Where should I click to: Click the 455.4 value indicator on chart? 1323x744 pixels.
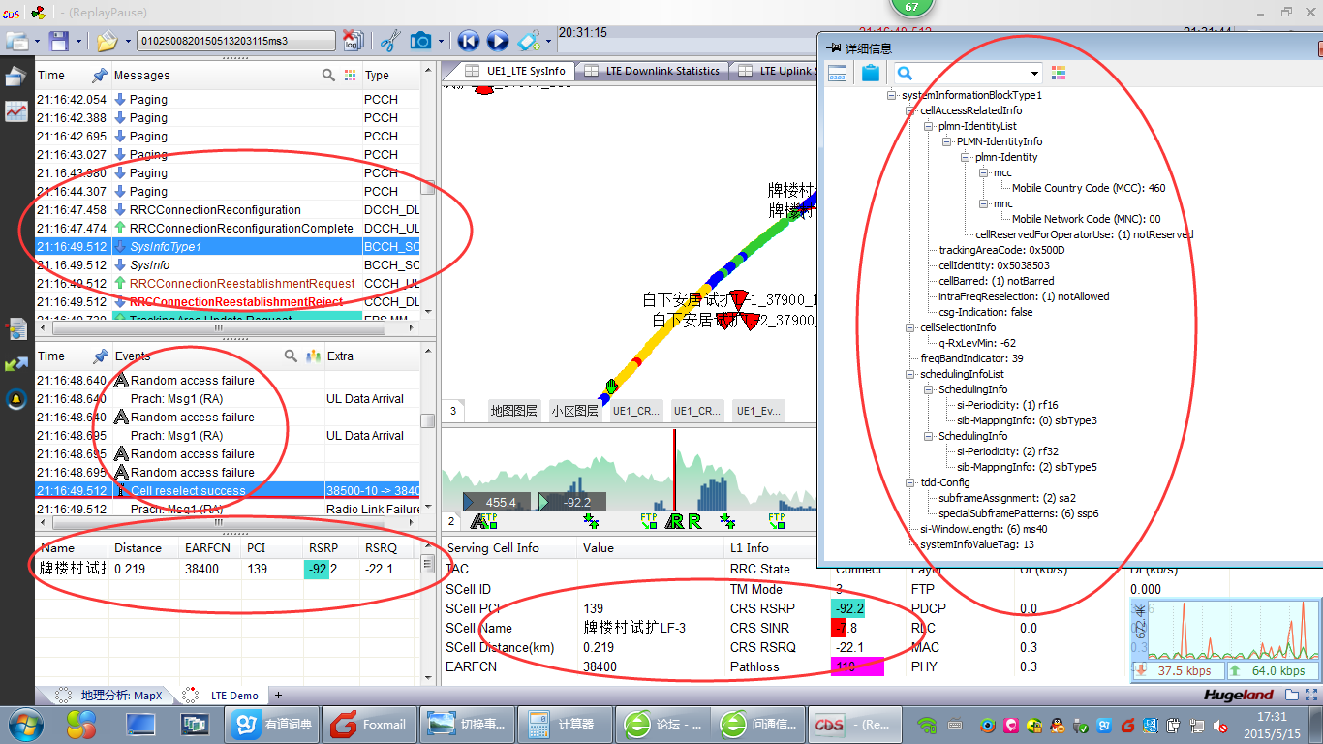pos(498,502)
